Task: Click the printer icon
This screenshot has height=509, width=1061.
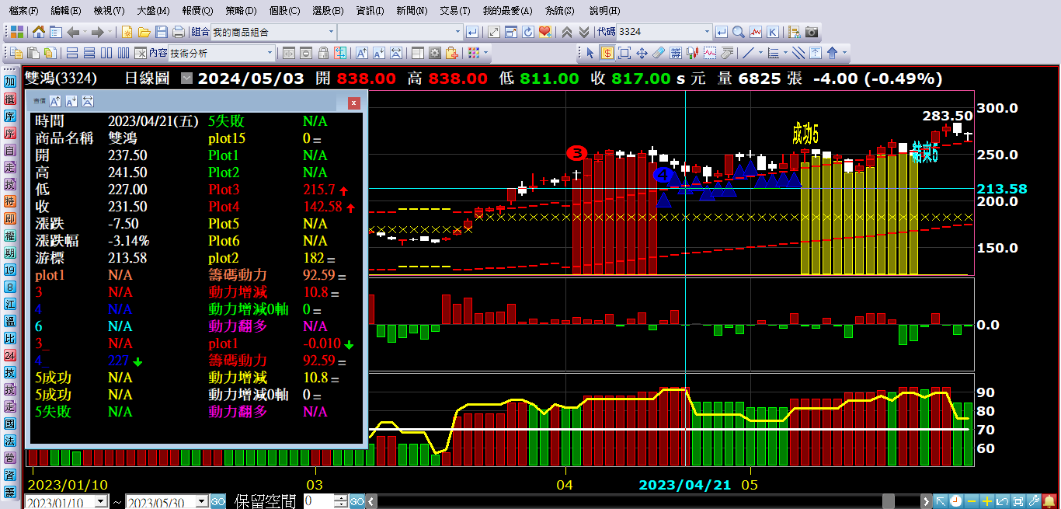Action: pyautogui.click(x=178, y=32)
